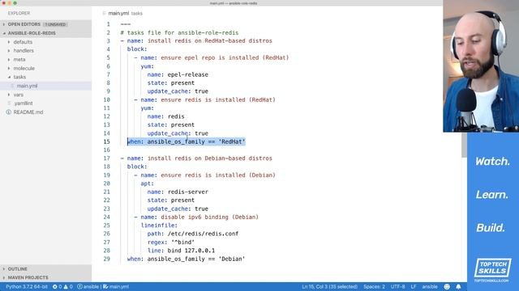The height and width of the screenshot is (291, 519).
Task: Click 'redis-server' on line 21
Action: pos(187,192)
